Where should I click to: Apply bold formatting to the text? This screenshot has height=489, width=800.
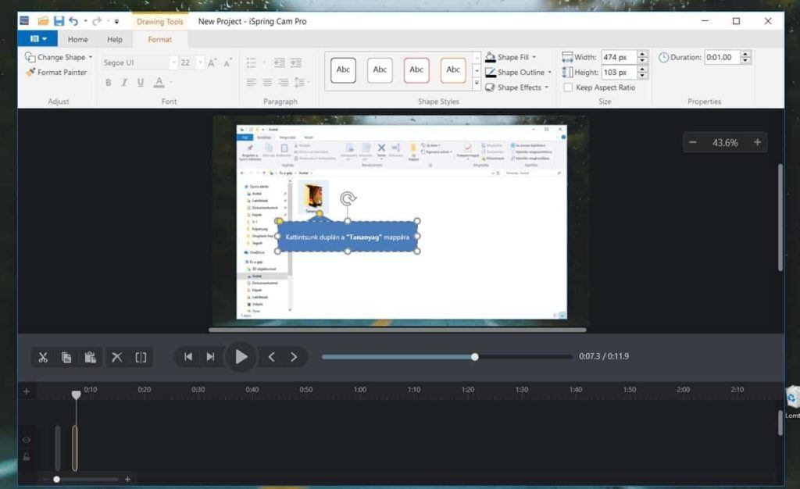(109, 82)
